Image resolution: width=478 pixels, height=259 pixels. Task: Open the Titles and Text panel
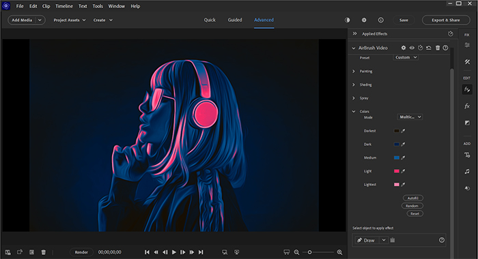(x=467, y=155)
